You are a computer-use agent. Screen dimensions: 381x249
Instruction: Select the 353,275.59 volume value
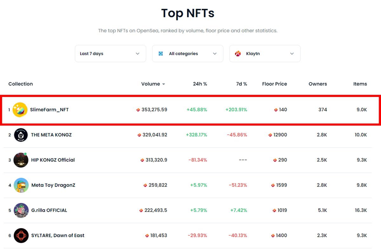[154, 110]
